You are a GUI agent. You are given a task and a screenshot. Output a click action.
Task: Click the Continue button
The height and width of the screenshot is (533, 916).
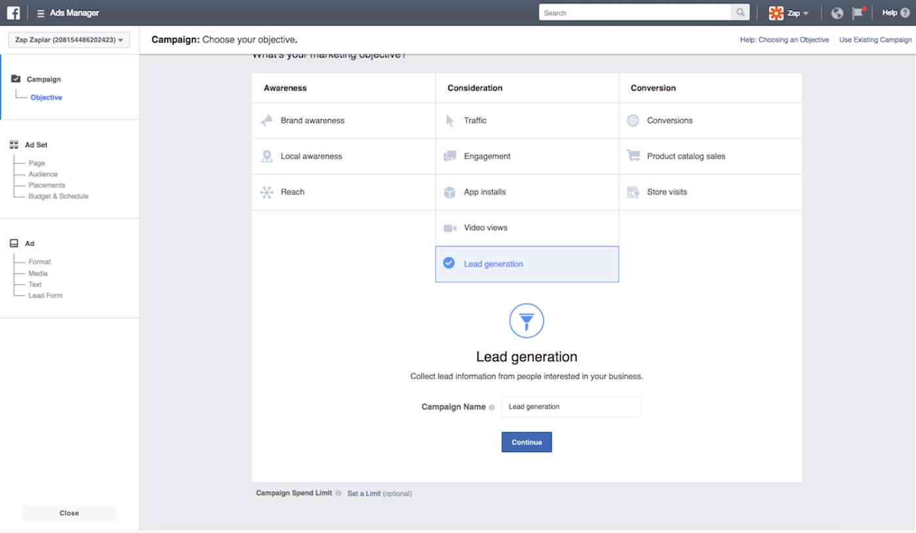click(527, 442)
